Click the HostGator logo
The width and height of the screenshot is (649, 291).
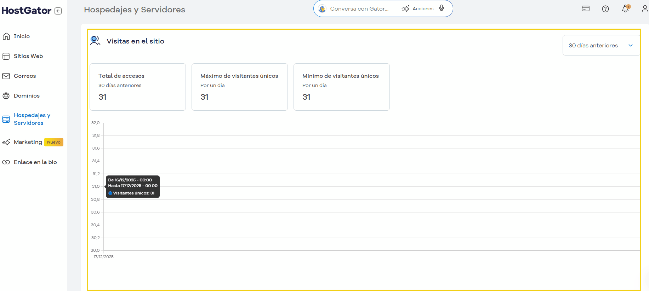pos(27,11)
